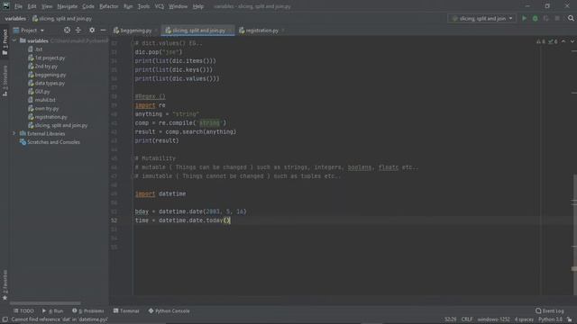
Task: Select the 'slicing, split and join.py' editor tab
Action: [198, 31]
